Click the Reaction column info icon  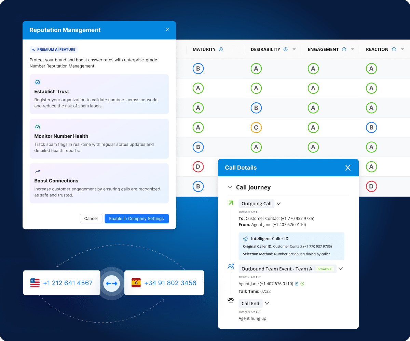coord(394,49)
